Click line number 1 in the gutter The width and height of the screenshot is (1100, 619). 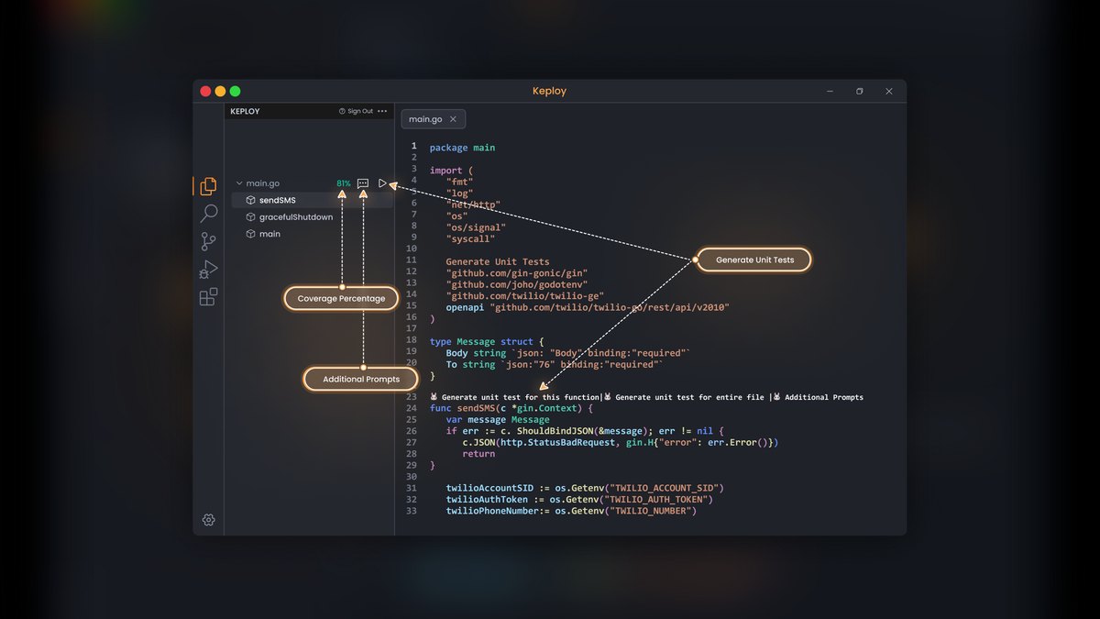point(413,147)
